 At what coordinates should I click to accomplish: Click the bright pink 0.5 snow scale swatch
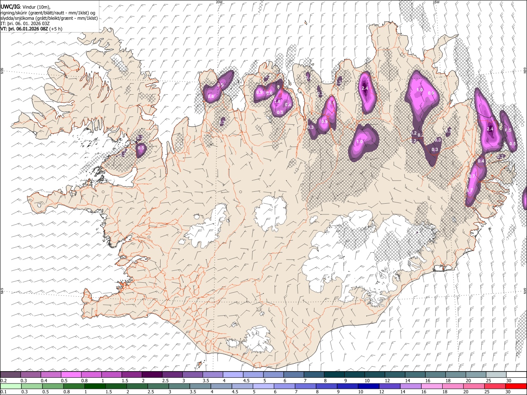click(x=71, y=374)
